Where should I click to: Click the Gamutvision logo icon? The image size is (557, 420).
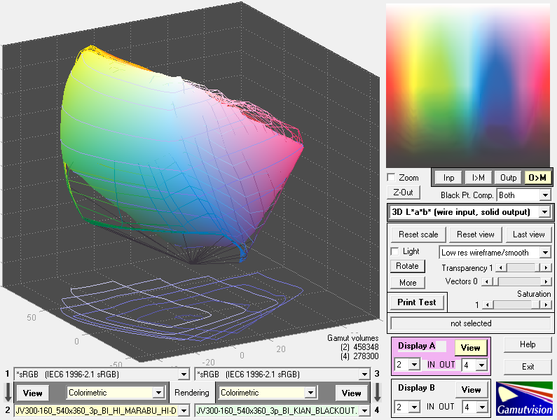pos(524,399)
